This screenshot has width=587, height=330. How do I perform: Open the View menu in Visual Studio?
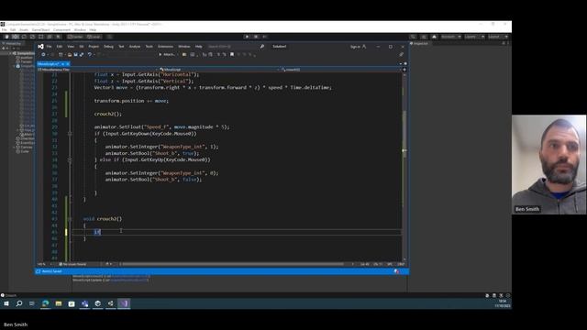coord(71,47)
